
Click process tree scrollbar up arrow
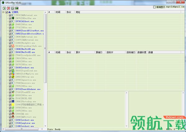pyautogui.click(x=45, y=12)
